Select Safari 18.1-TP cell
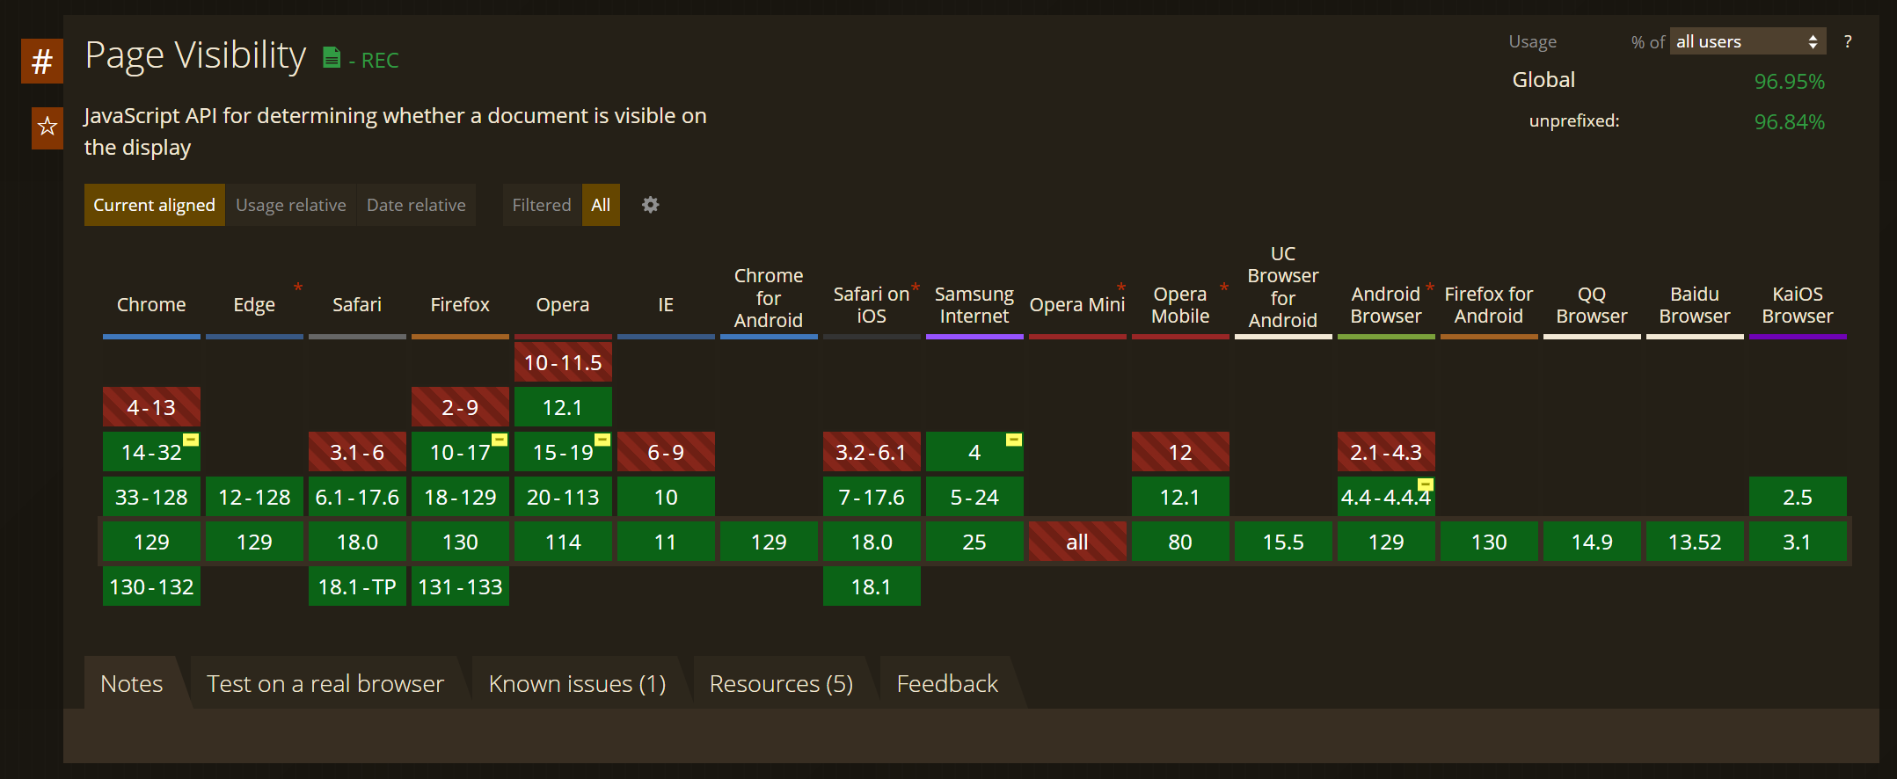This screenshot has width=1897, height=779. click(x=357, y=586)
